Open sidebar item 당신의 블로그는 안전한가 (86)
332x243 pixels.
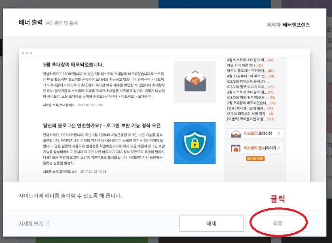pyautogui.click(x=250, y=71)
